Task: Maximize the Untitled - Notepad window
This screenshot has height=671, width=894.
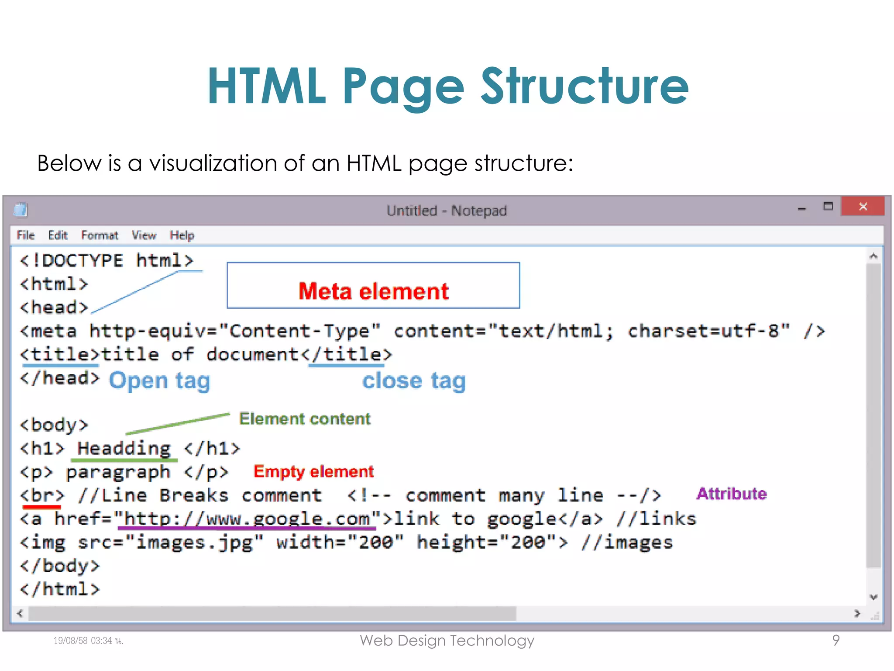Action: [828, 207]
